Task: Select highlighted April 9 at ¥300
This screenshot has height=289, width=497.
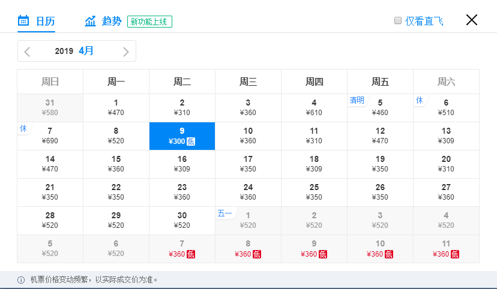Action: [182, 136]
